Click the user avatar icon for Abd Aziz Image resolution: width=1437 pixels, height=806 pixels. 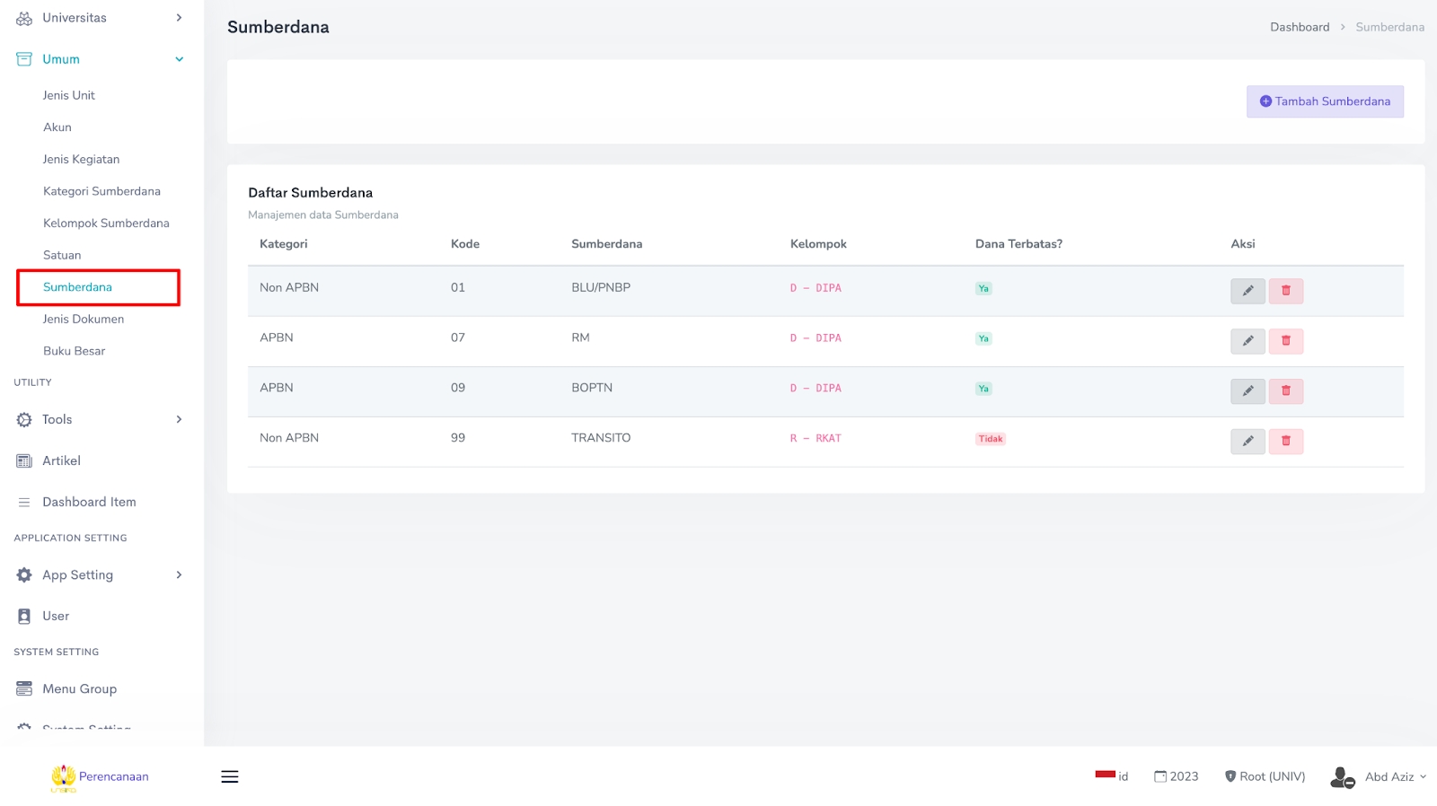(x=1342, y=777)
